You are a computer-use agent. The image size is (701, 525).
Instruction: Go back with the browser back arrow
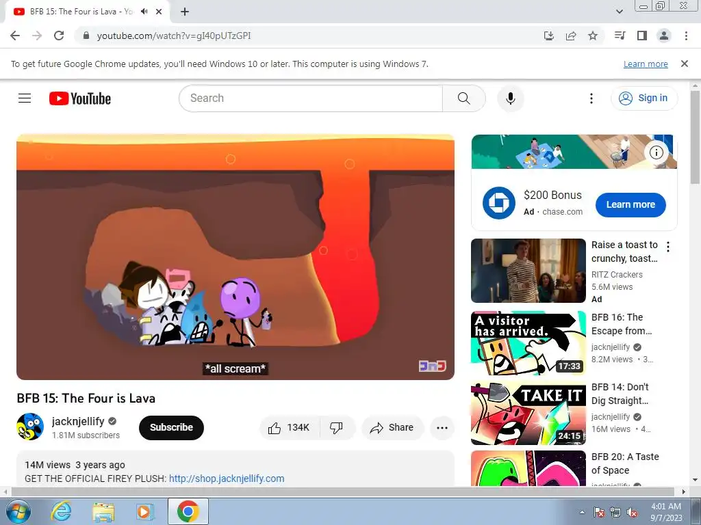click(15, 36)
